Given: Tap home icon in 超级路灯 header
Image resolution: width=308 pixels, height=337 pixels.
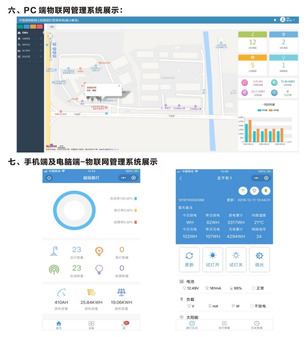Looking at the screenshot, I should [49, 178].
